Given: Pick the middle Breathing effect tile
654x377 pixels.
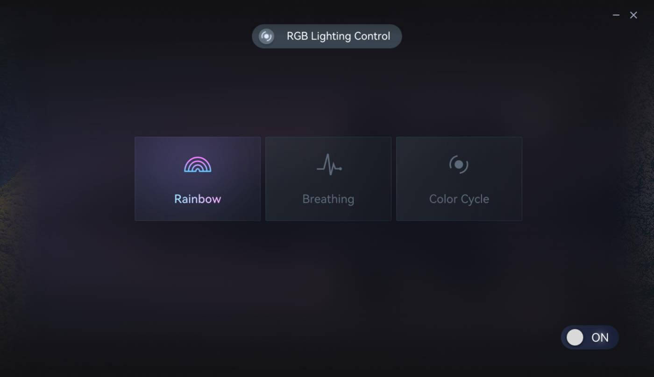Looking at the screenshot, I should (328, 179).
